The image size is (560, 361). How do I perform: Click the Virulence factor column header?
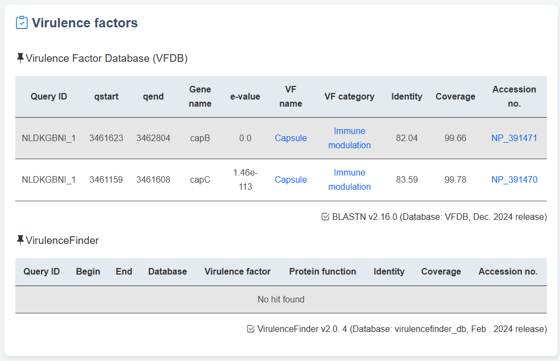click(x=237, y=272)
